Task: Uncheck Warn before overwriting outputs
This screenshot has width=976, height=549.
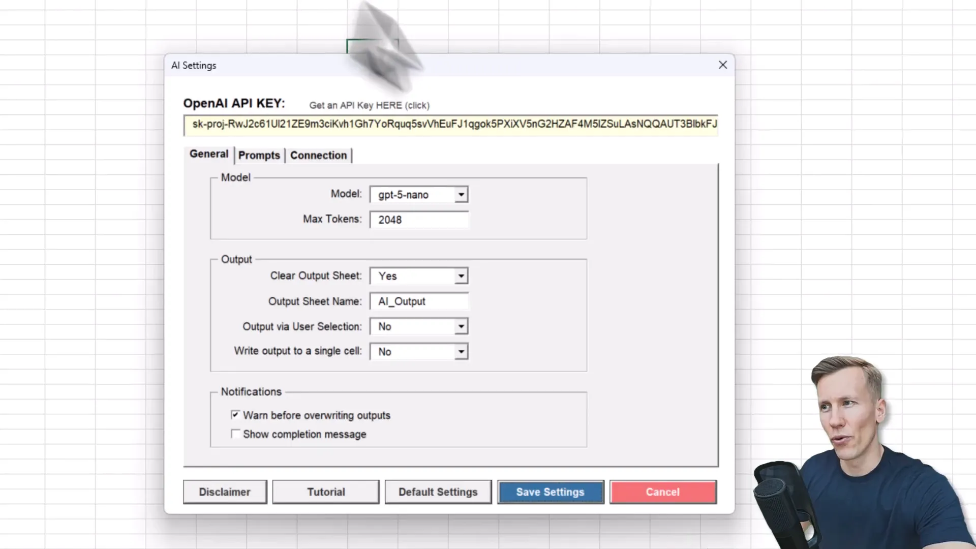Action: [x=235, y=415]
